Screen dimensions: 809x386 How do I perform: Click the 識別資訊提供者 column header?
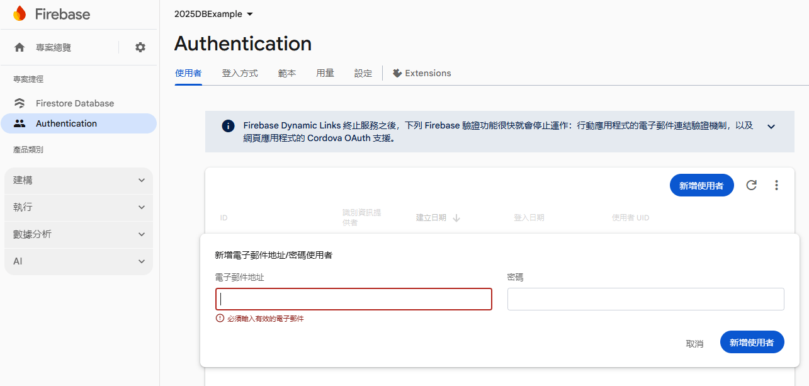click(362, 218)
